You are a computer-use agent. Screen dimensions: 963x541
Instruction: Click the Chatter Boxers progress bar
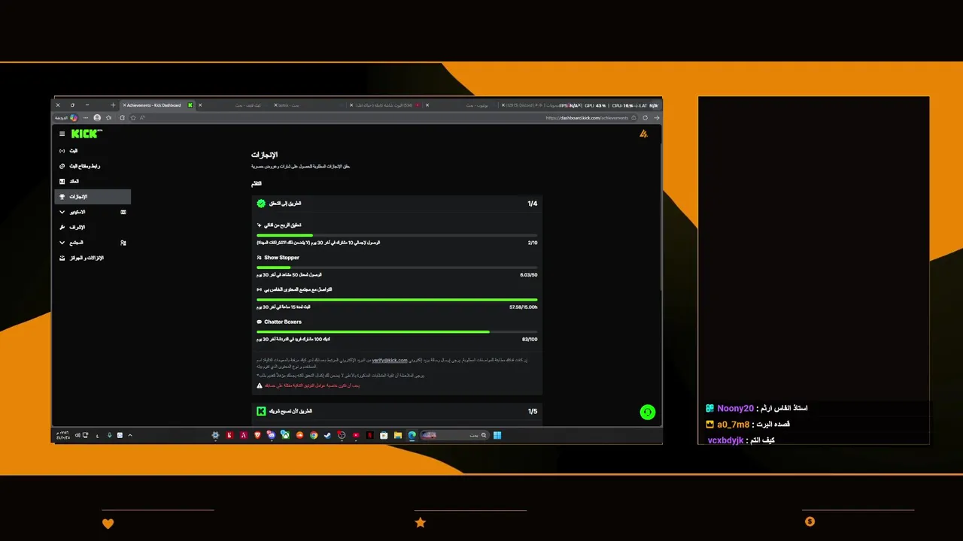[397, 331]
